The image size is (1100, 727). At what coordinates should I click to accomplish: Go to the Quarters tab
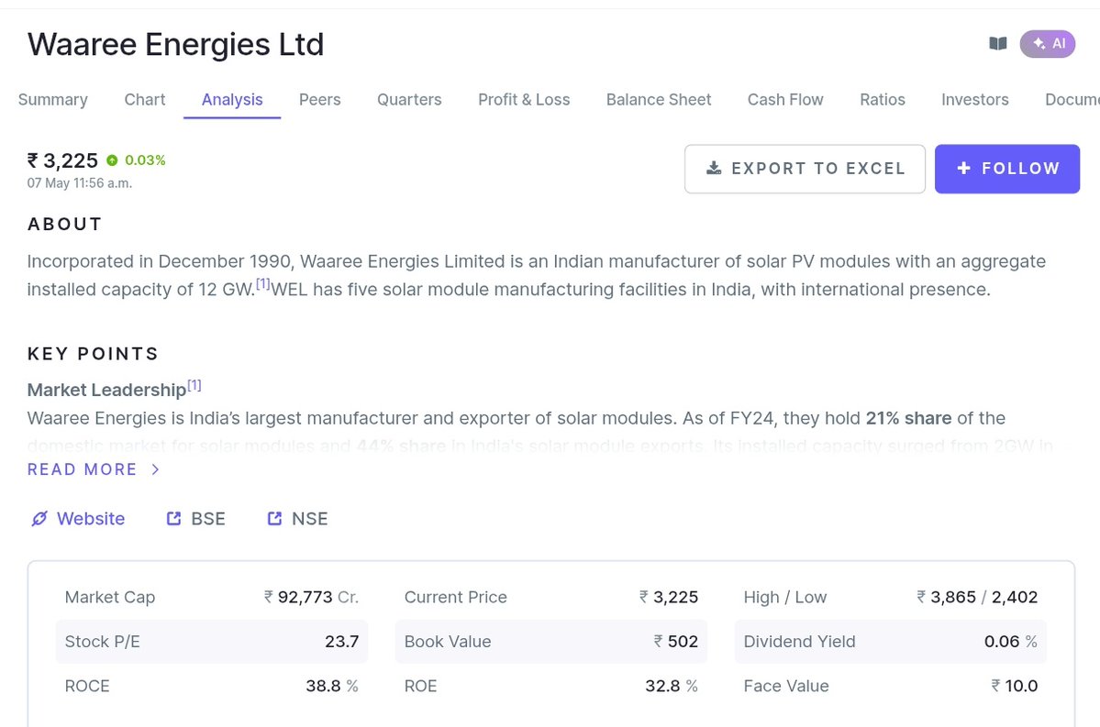pyautogui.click(x=409, y=100)
